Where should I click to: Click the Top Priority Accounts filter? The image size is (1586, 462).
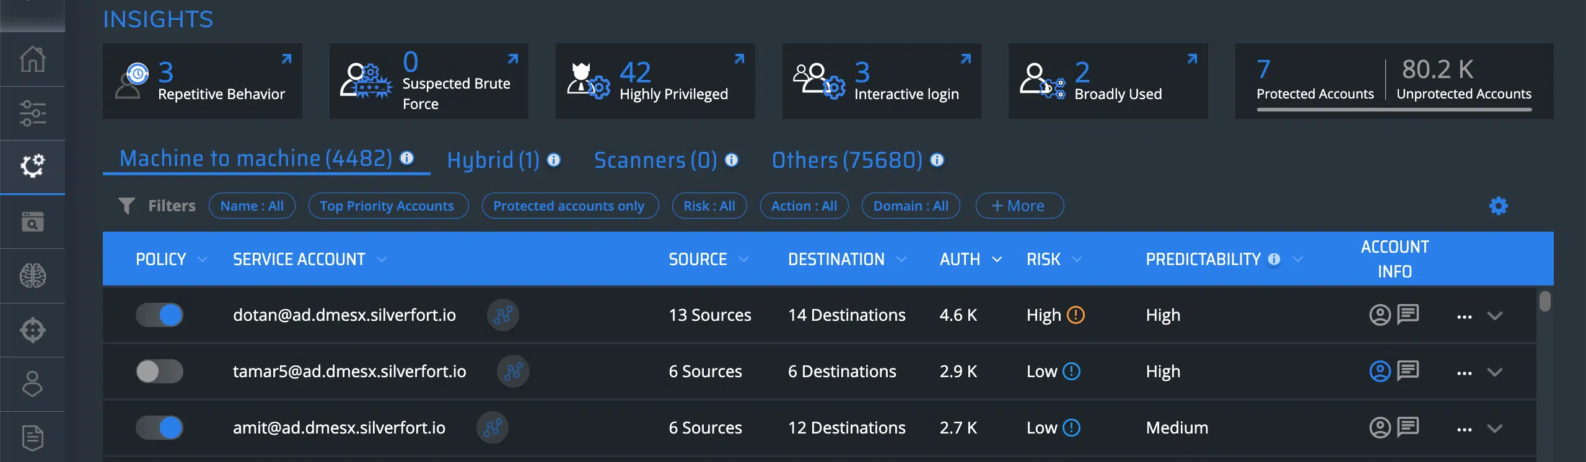pos(387,206)
